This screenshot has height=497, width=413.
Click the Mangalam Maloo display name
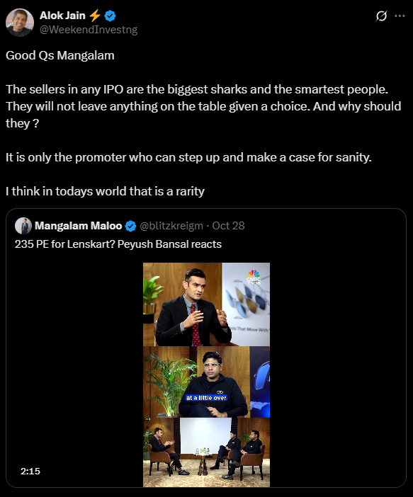tap(79, 226)
